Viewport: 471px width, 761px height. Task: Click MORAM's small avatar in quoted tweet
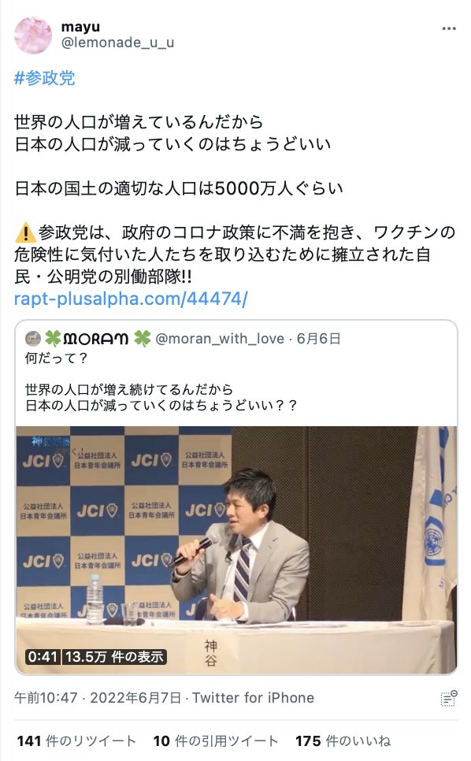pos(33,338)
